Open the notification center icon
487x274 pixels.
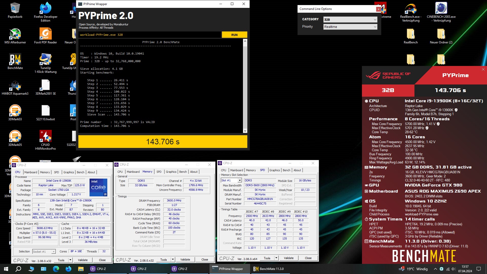pyautogui.click(x=479, y=269)
